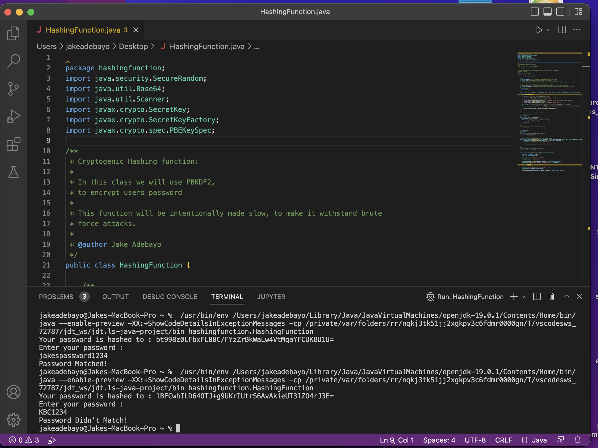
Task: Change end of line sequence CRLF
Action: click(504, 440)
